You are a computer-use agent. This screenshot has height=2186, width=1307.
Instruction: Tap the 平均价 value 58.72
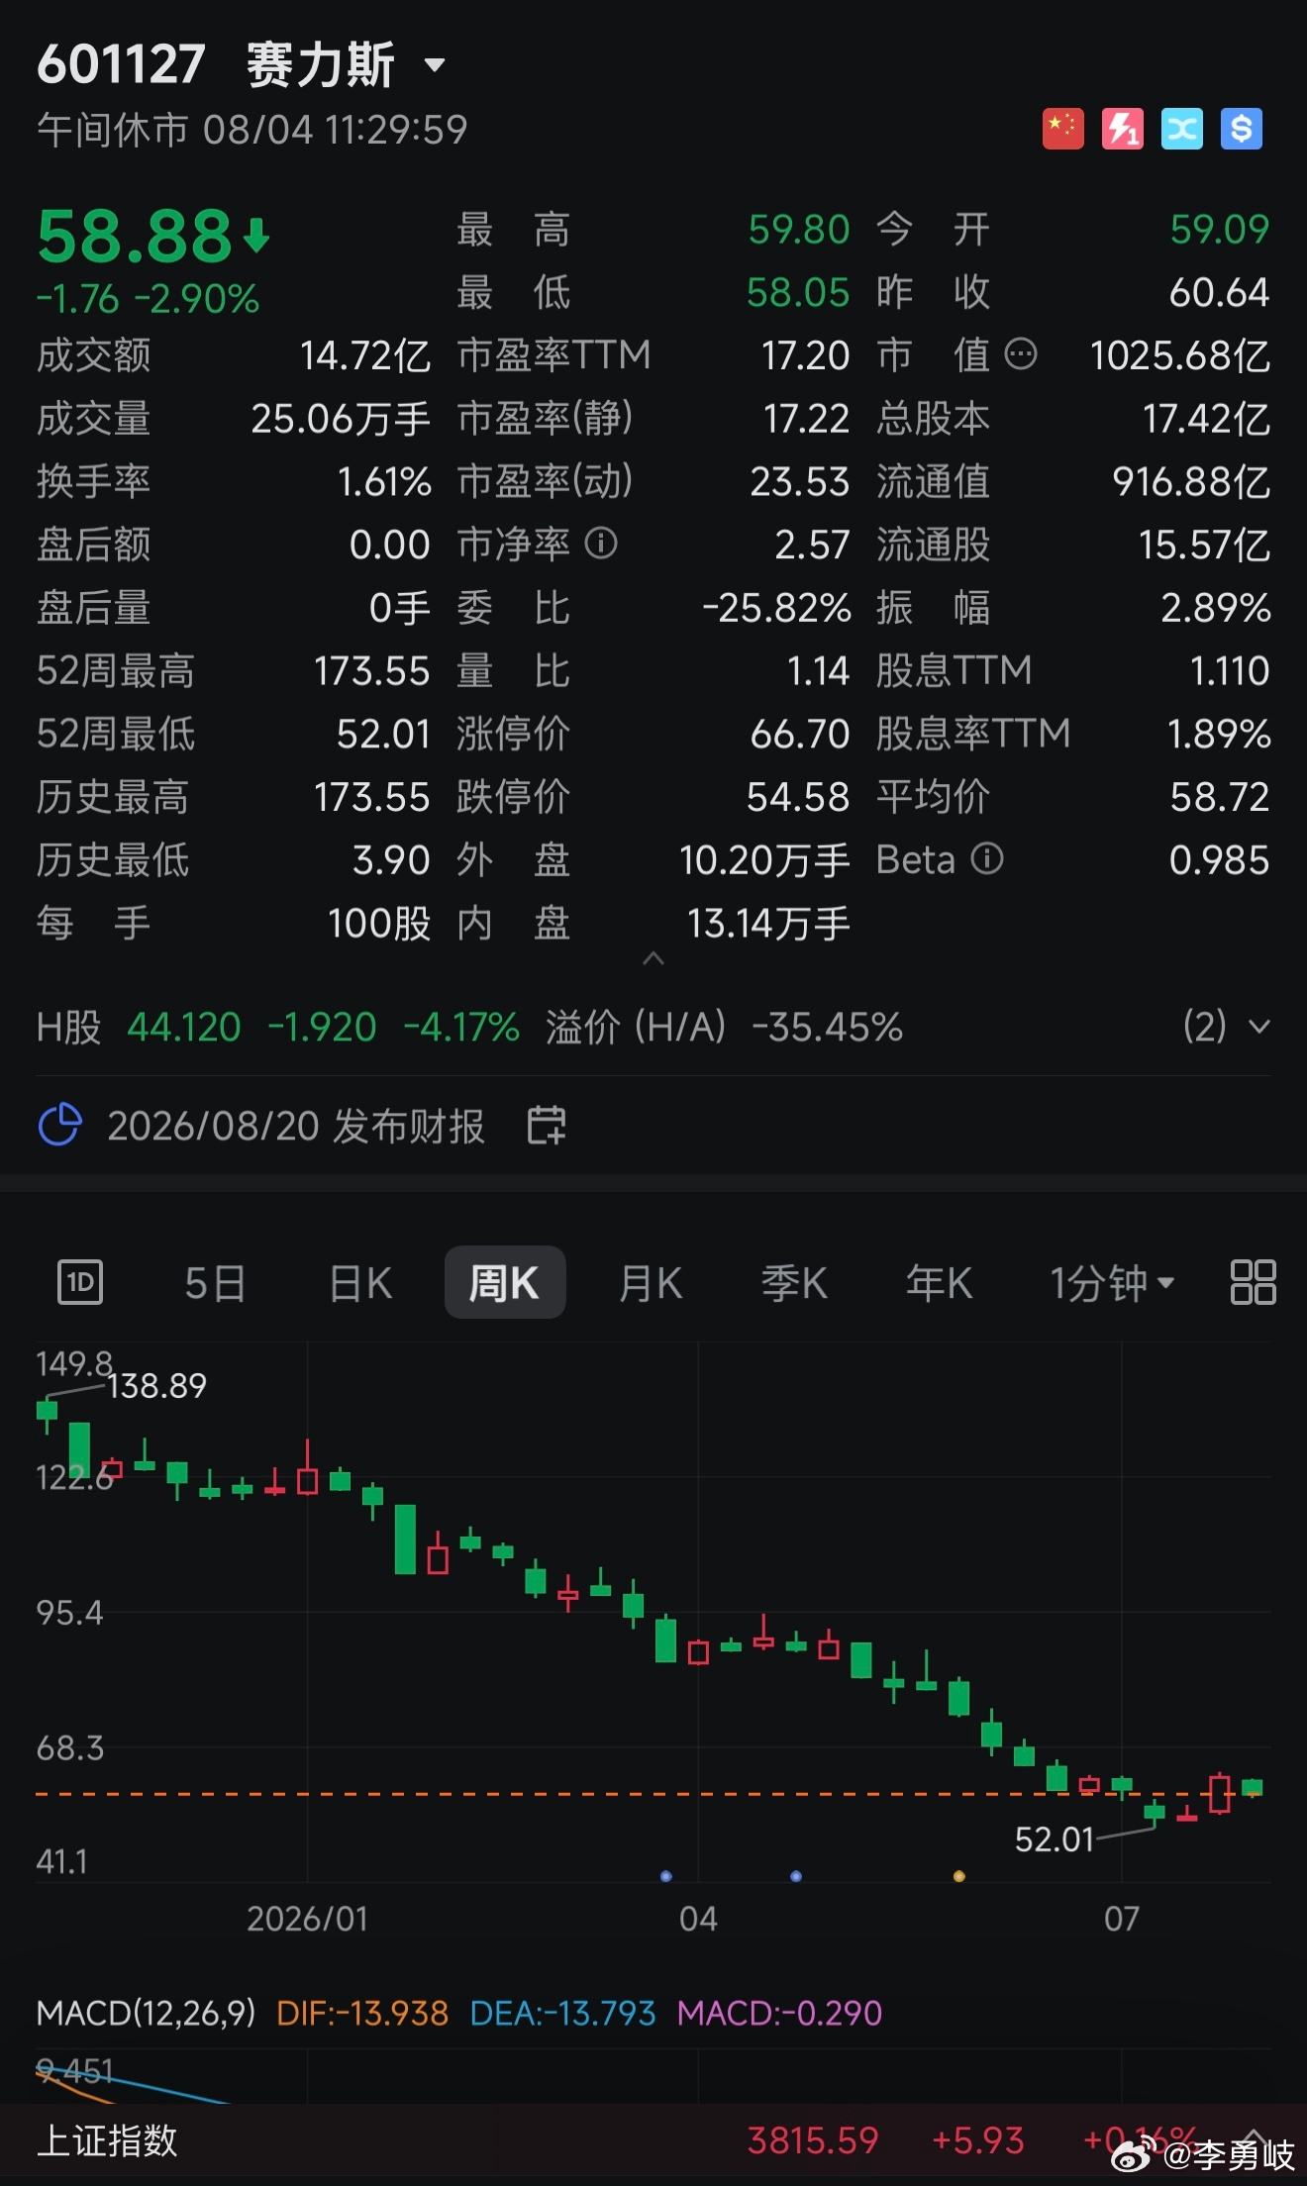click(1220, 798)
